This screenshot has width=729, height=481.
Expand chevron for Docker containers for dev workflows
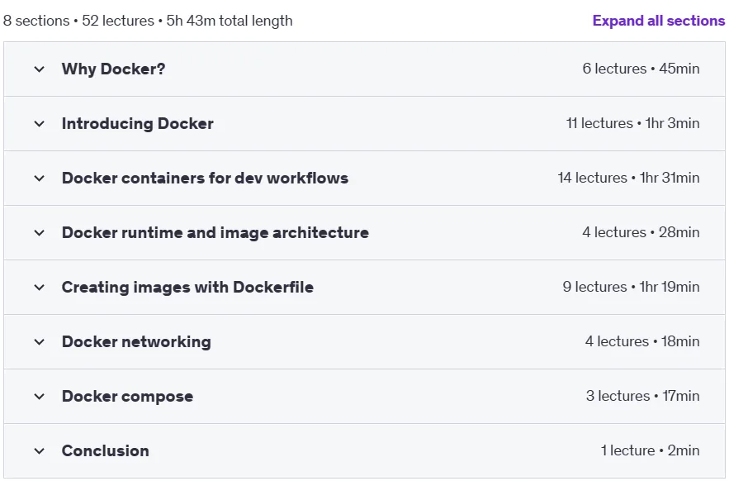point(40,179)
